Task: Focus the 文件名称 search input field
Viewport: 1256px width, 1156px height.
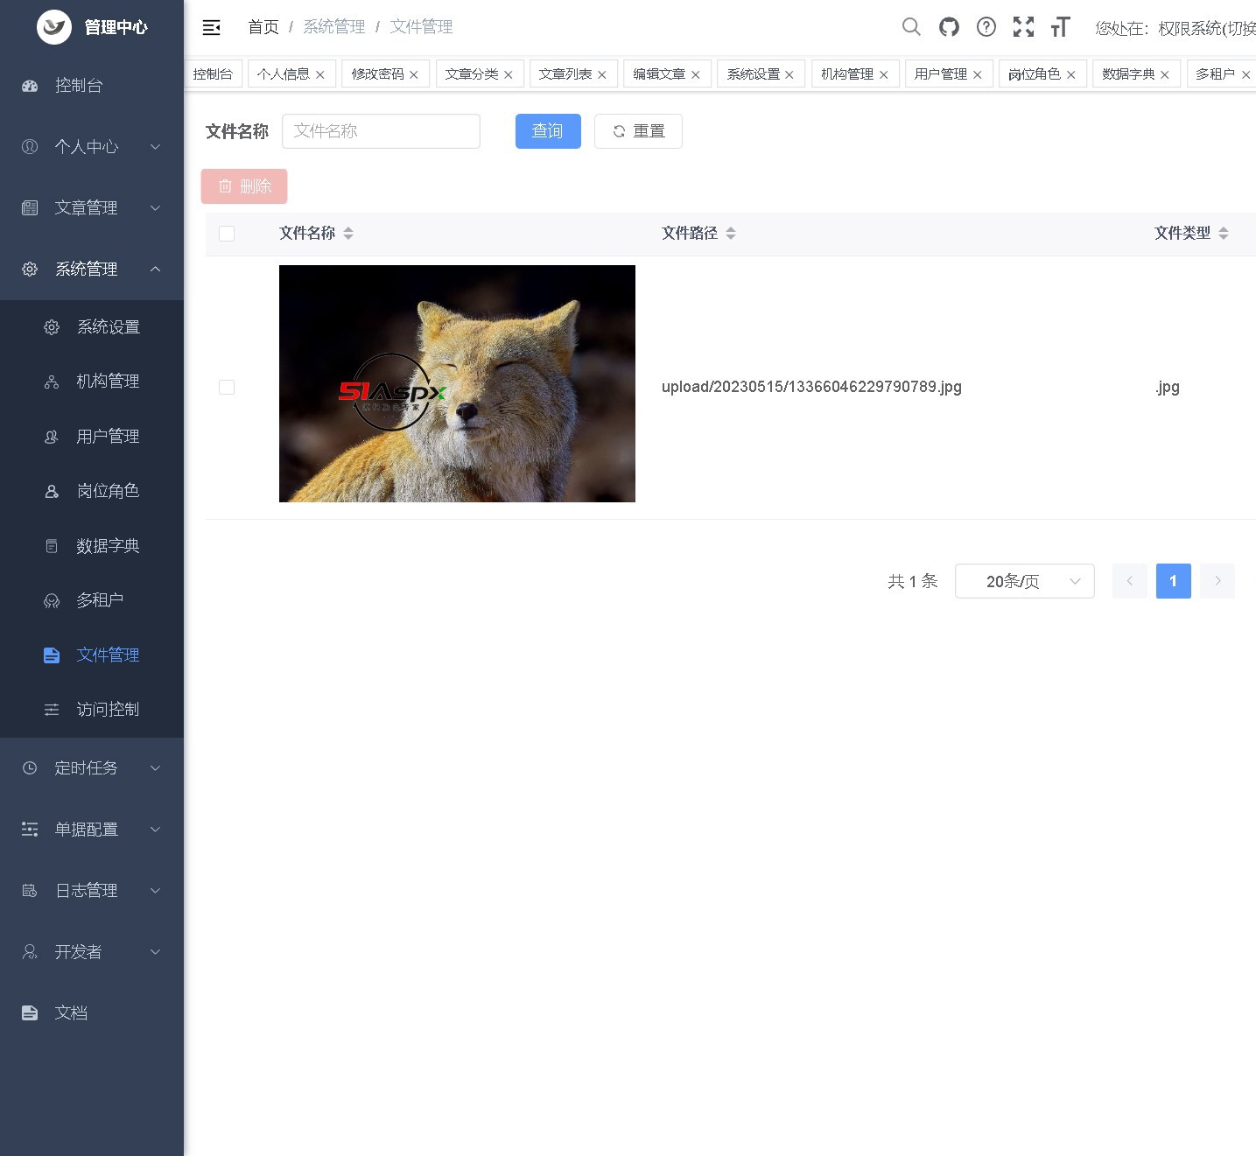Action: click(x=381, y=131)
